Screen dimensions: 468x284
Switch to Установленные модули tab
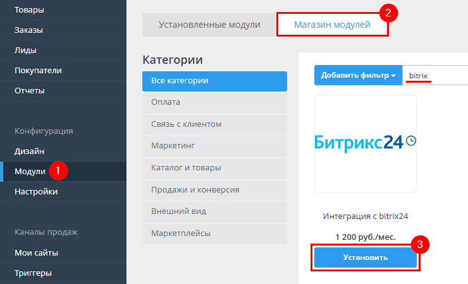pyautogui.click(x=209, y=25)
